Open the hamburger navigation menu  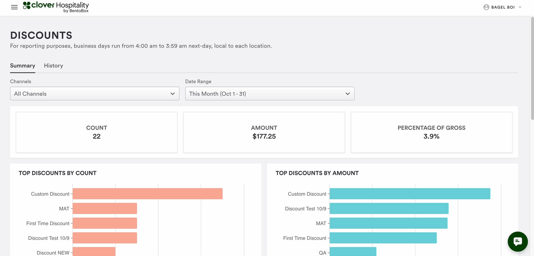(14, 7)
